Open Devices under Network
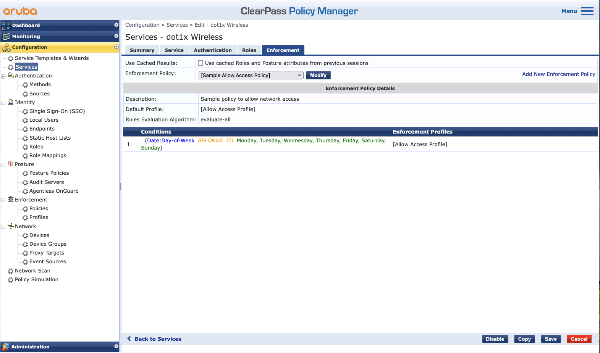 pyautogui.click(x=39, y=235)
